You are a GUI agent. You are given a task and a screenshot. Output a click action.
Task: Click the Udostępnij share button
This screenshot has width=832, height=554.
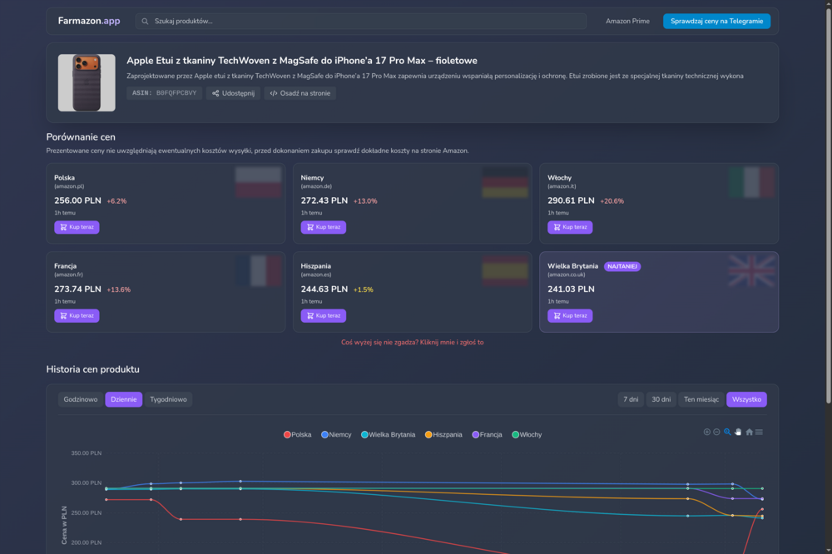click(x=233, y=93)
